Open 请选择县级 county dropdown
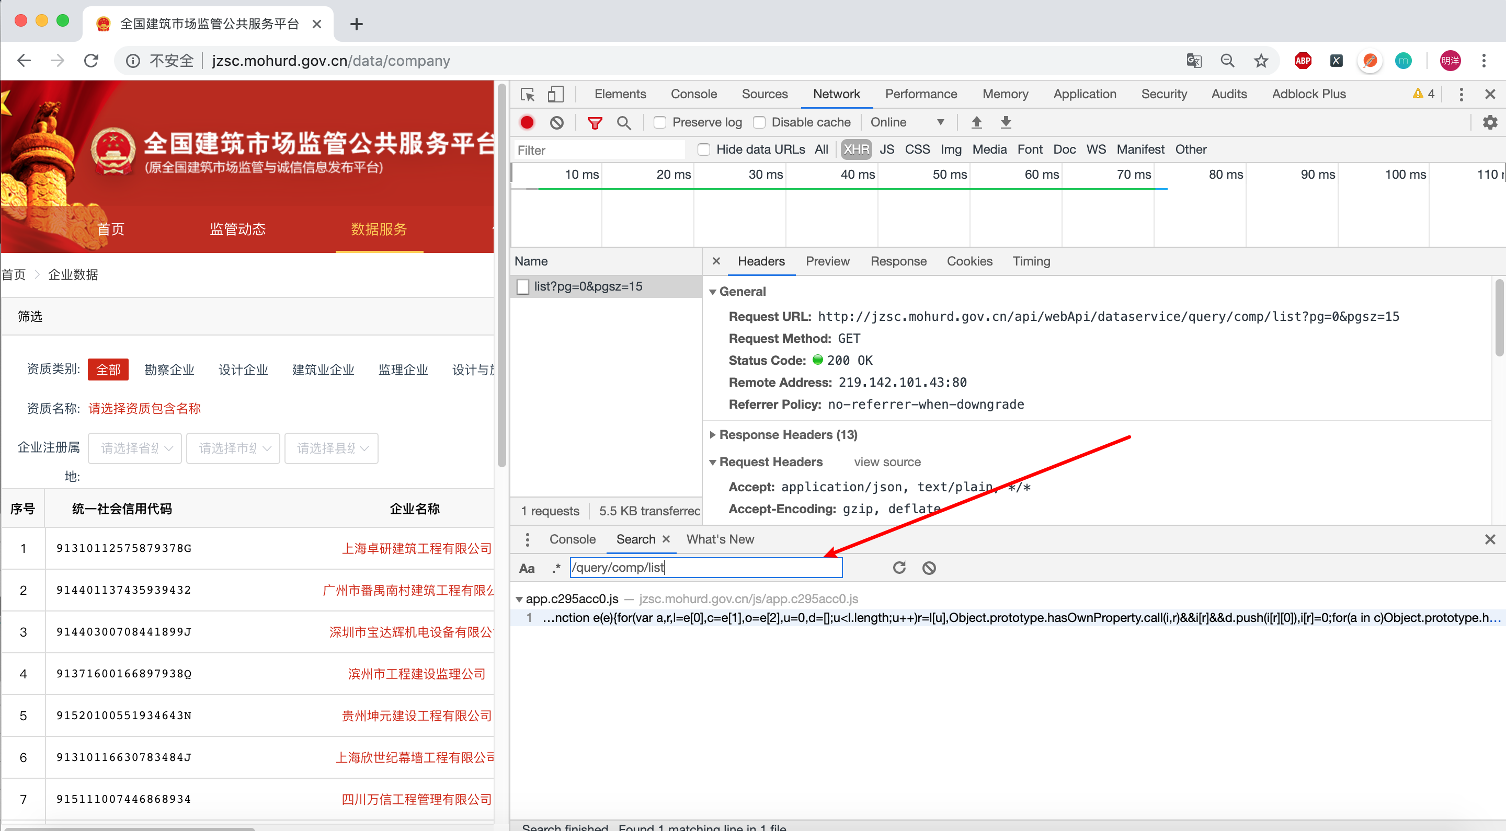 (x=332, y=448)
